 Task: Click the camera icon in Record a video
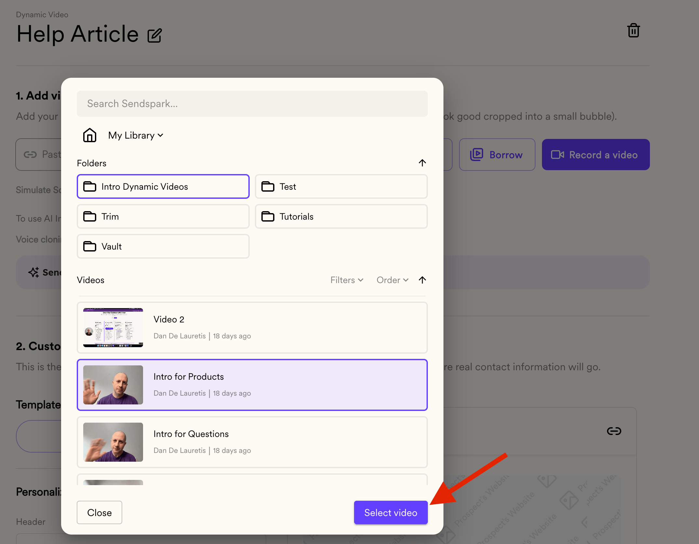point(558,155)
